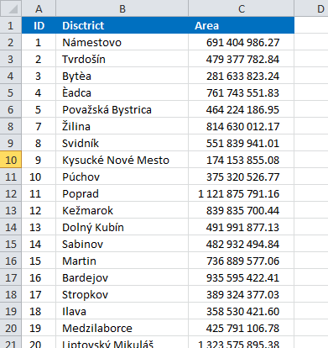Select the Ilava cell
The width and height of the screenshot is (328, 348).
122,311
